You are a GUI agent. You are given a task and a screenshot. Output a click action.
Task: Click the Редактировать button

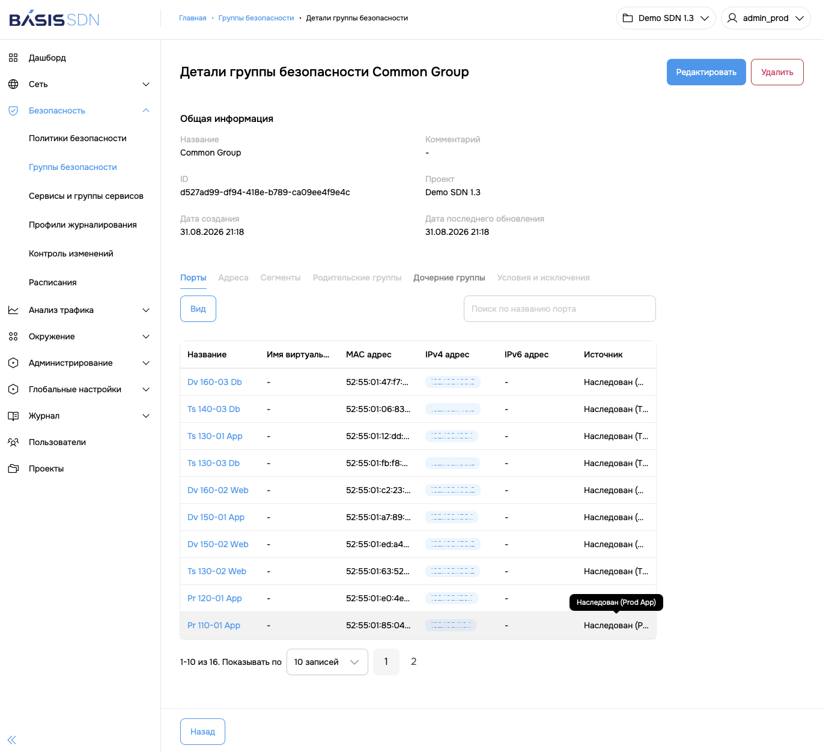(x=706, y=72)
